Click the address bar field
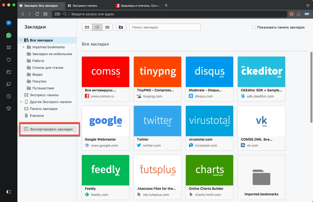 click(169, 14)
